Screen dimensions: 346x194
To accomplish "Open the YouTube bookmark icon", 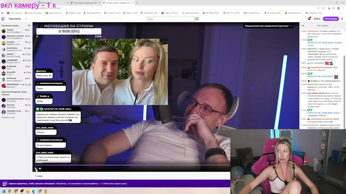I will [8, 13].
